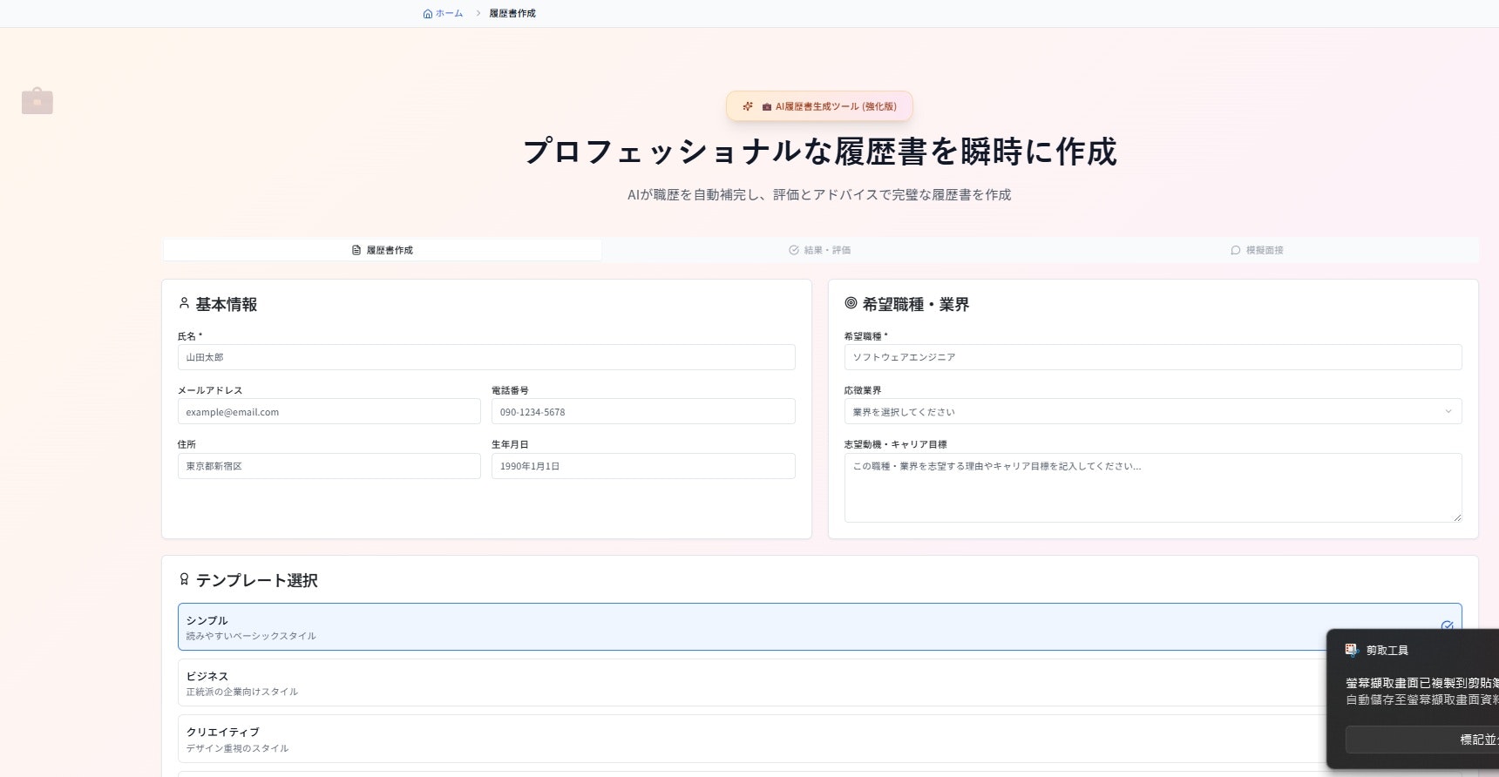Focus the 希望職種 input field
The image size is (1499, 777).
tap(1153, 357)
